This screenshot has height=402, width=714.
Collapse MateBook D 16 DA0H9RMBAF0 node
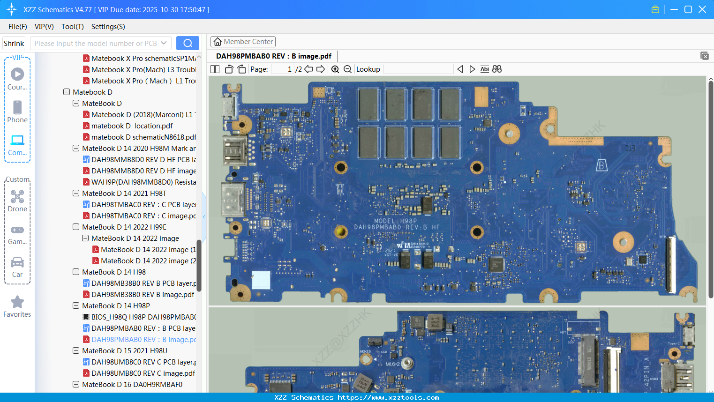[x=76, y=385]
